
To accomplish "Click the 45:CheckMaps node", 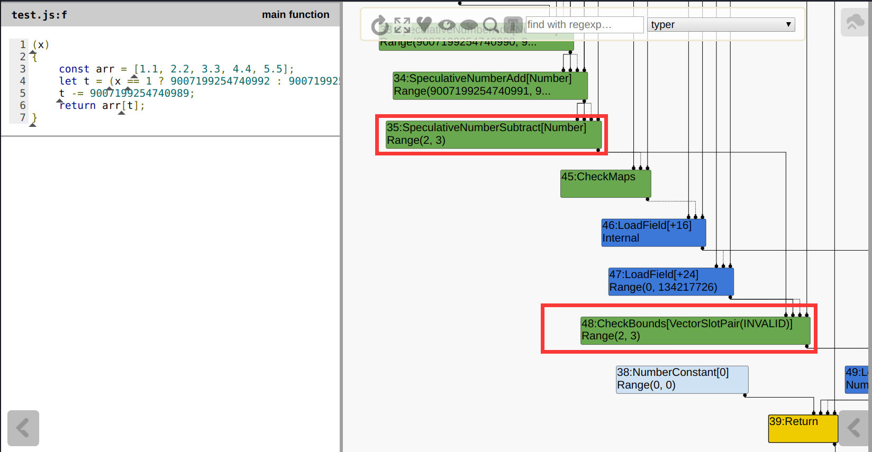I will (605, 183).
